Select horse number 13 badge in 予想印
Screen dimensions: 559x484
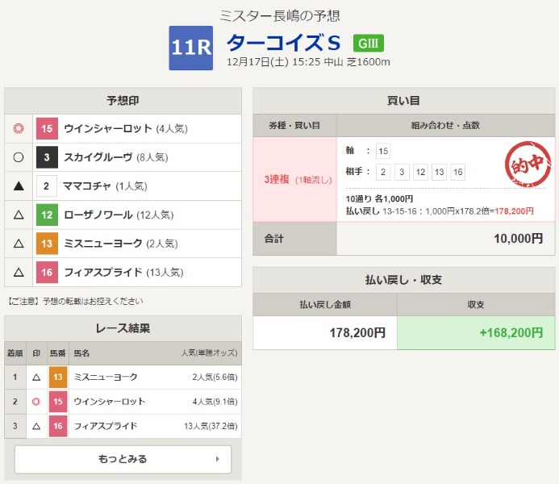(x=47, y=244)
